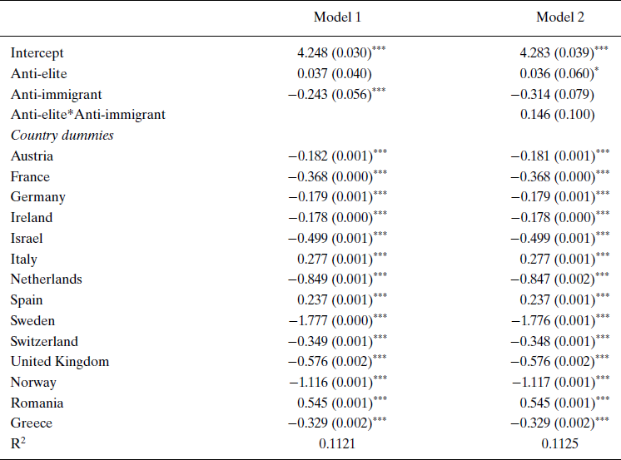Click the Model 2 column header
Viewport: 621px width, 460px height.
pyautogui.click(x=559, y=17)
